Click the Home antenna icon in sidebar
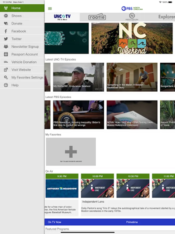This screenshot has height=234, width=175. tap(6, 8)
